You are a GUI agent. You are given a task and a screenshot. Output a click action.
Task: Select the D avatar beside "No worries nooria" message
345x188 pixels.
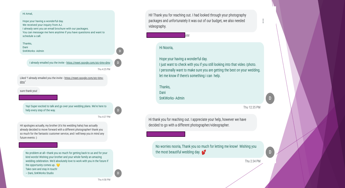[270, 152]
